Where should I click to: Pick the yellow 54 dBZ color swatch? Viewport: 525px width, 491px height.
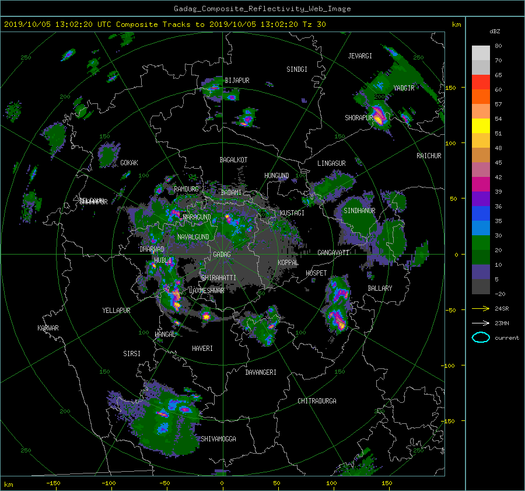pos(481,126)
